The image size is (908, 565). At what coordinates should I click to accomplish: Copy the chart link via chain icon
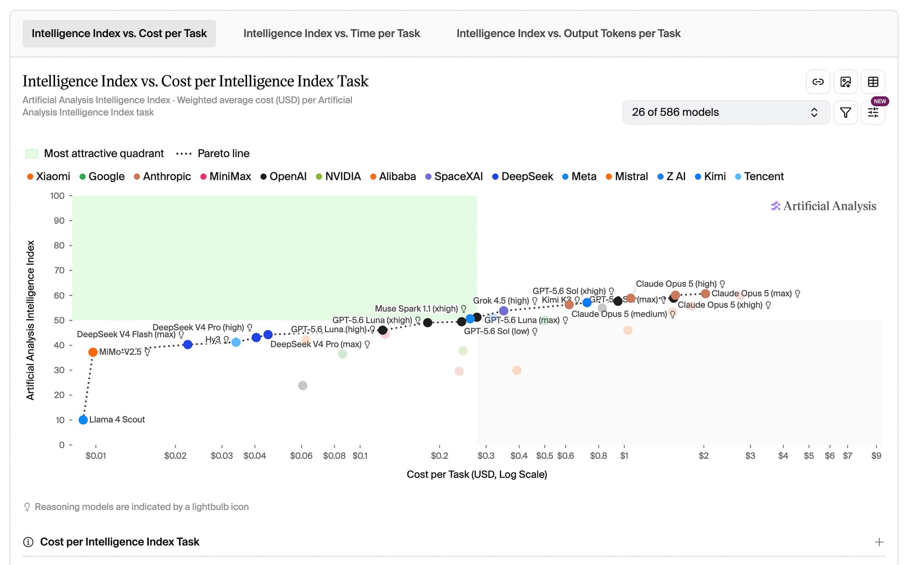pos(818,82)
